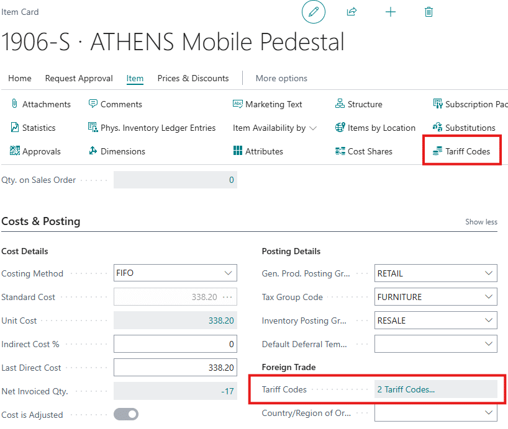Open the Request Approval menu
508x429 pixels.
(x=79, y=78)
